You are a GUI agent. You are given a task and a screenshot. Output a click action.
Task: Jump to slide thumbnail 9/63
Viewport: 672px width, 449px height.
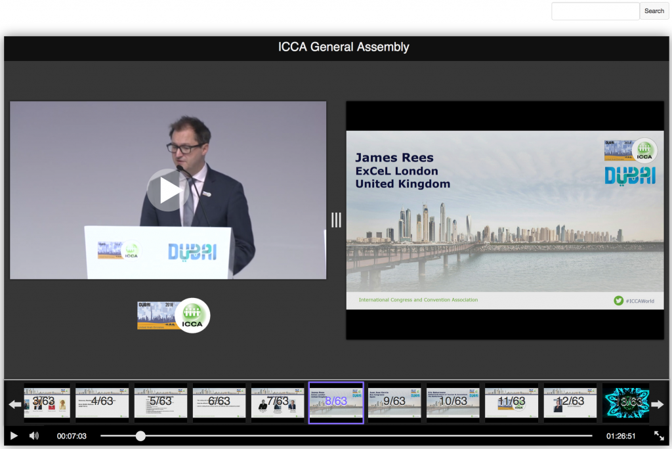coord(394,402)
